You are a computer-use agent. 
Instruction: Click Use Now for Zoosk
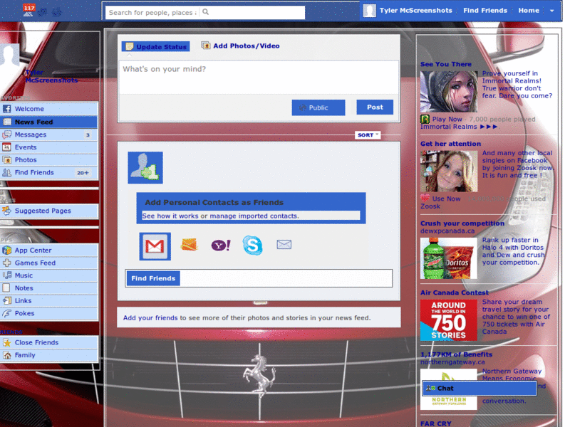tap(446, 199)
